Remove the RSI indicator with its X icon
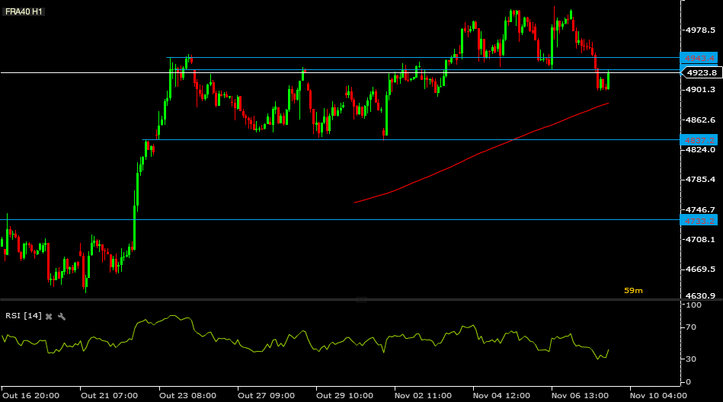Screen dimensions: 723x402 point(49,316)
